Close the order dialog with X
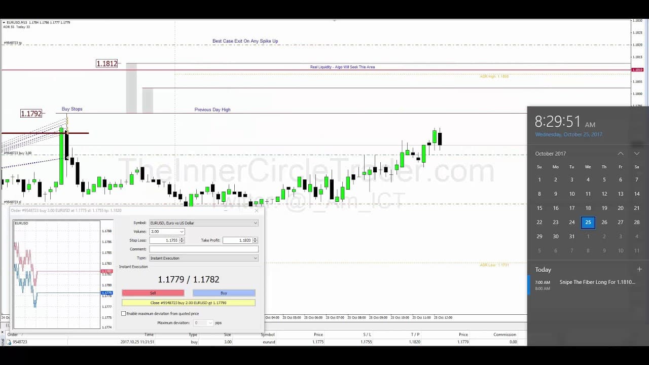This screenshot has width=649, height=365. (257, 210)
